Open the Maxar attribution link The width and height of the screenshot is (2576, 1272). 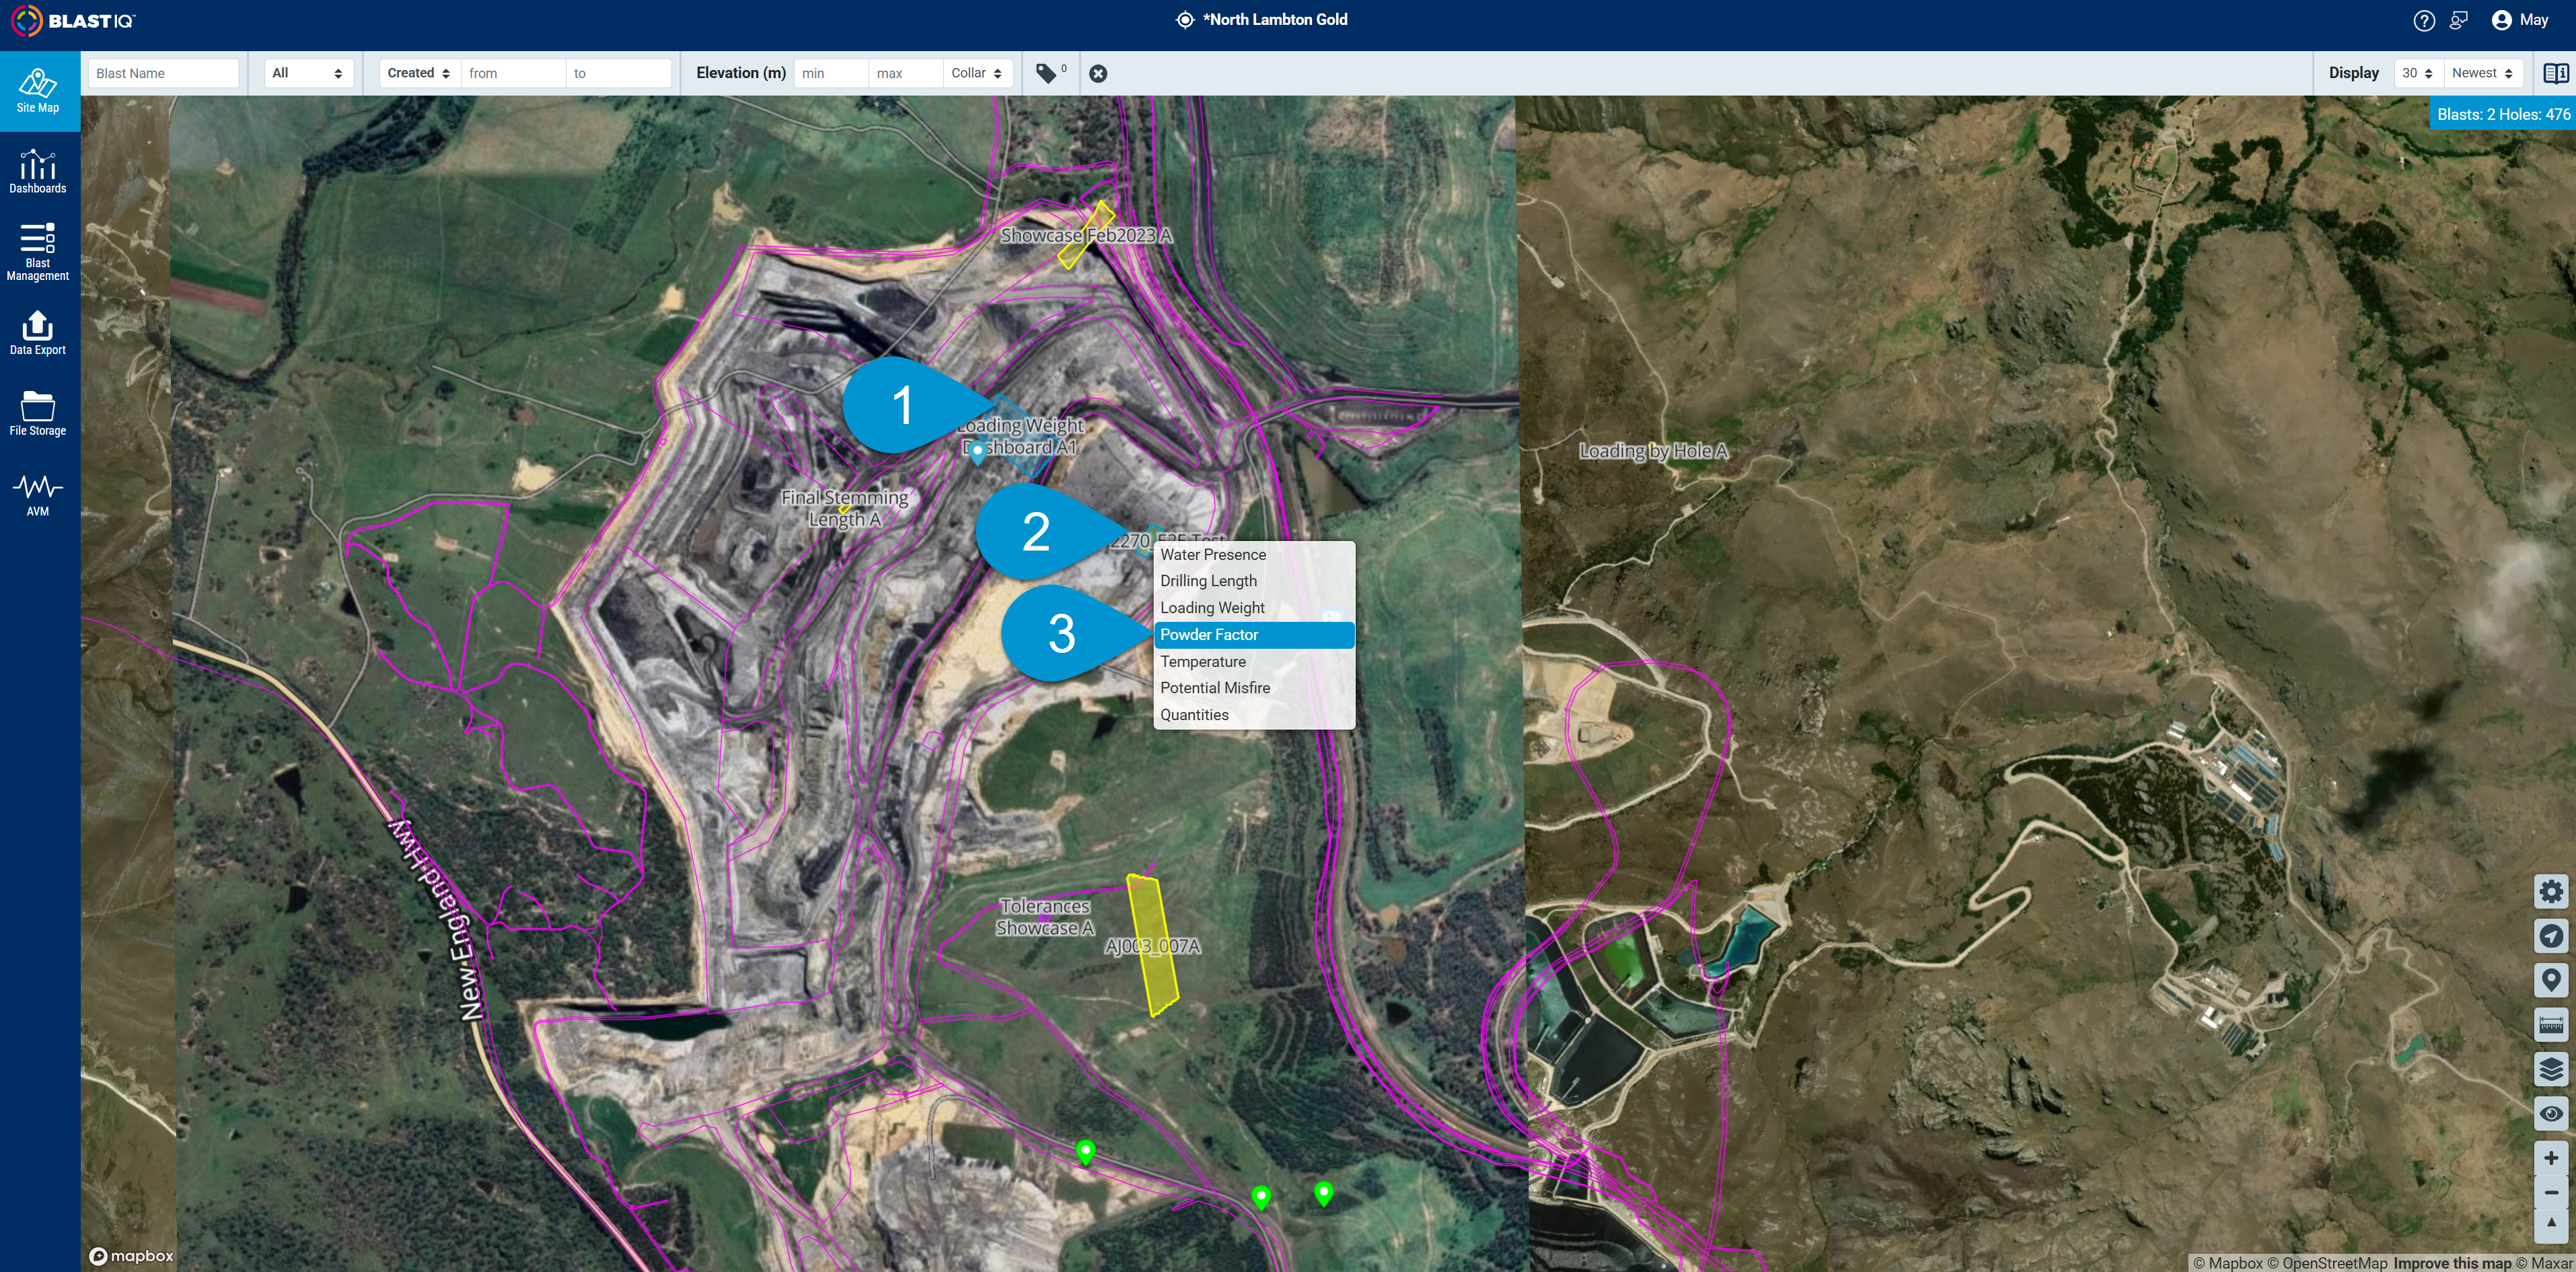tap(2544, 1263)
